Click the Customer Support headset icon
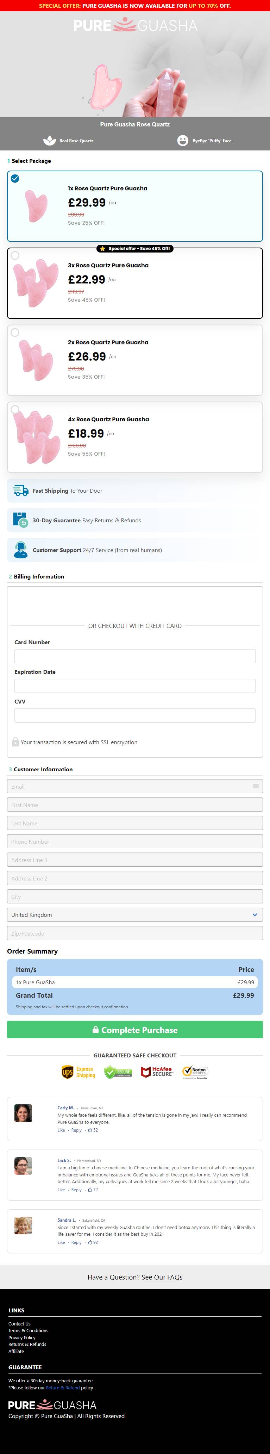 point(21,550)
